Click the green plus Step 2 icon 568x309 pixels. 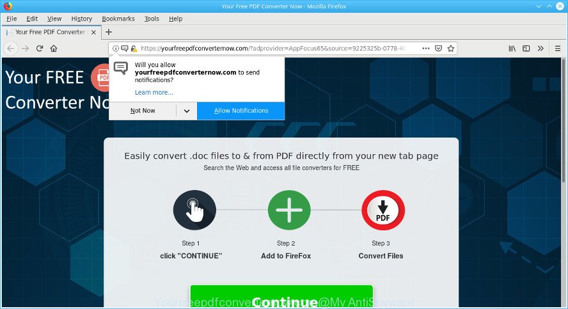point(289,210)
